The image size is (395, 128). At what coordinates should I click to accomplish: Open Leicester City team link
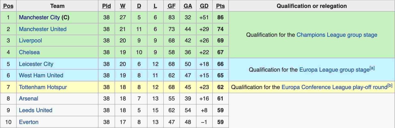(x=36, y=64)
